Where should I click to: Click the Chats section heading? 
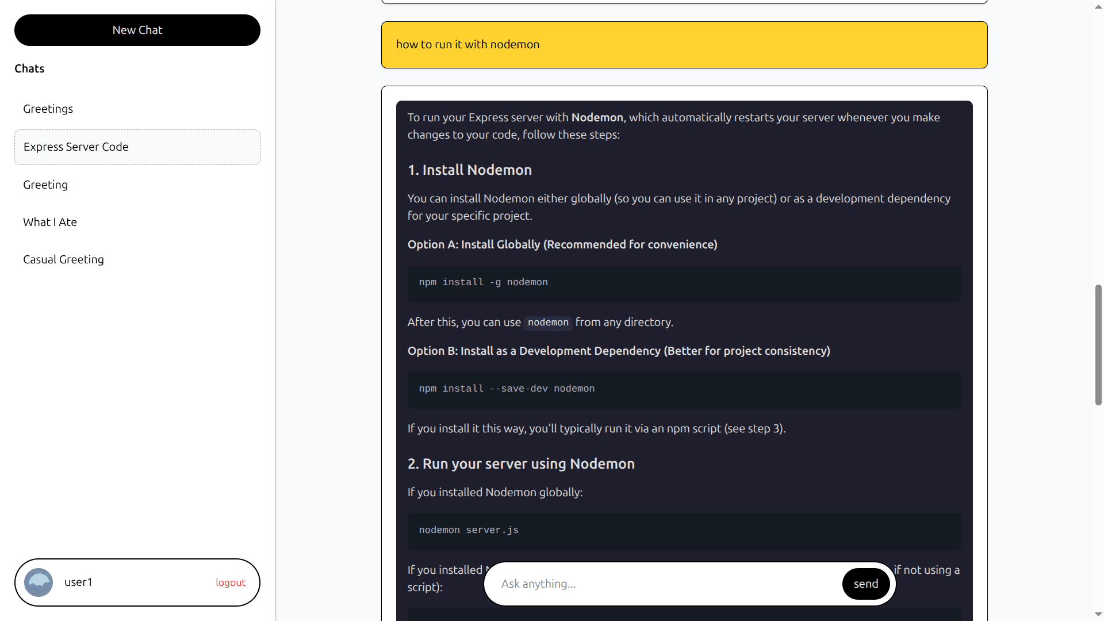(x=29, y=68)
